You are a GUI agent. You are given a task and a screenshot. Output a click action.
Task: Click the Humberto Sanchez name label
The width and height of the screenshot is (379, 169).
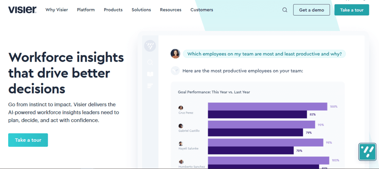pos(192,166)
